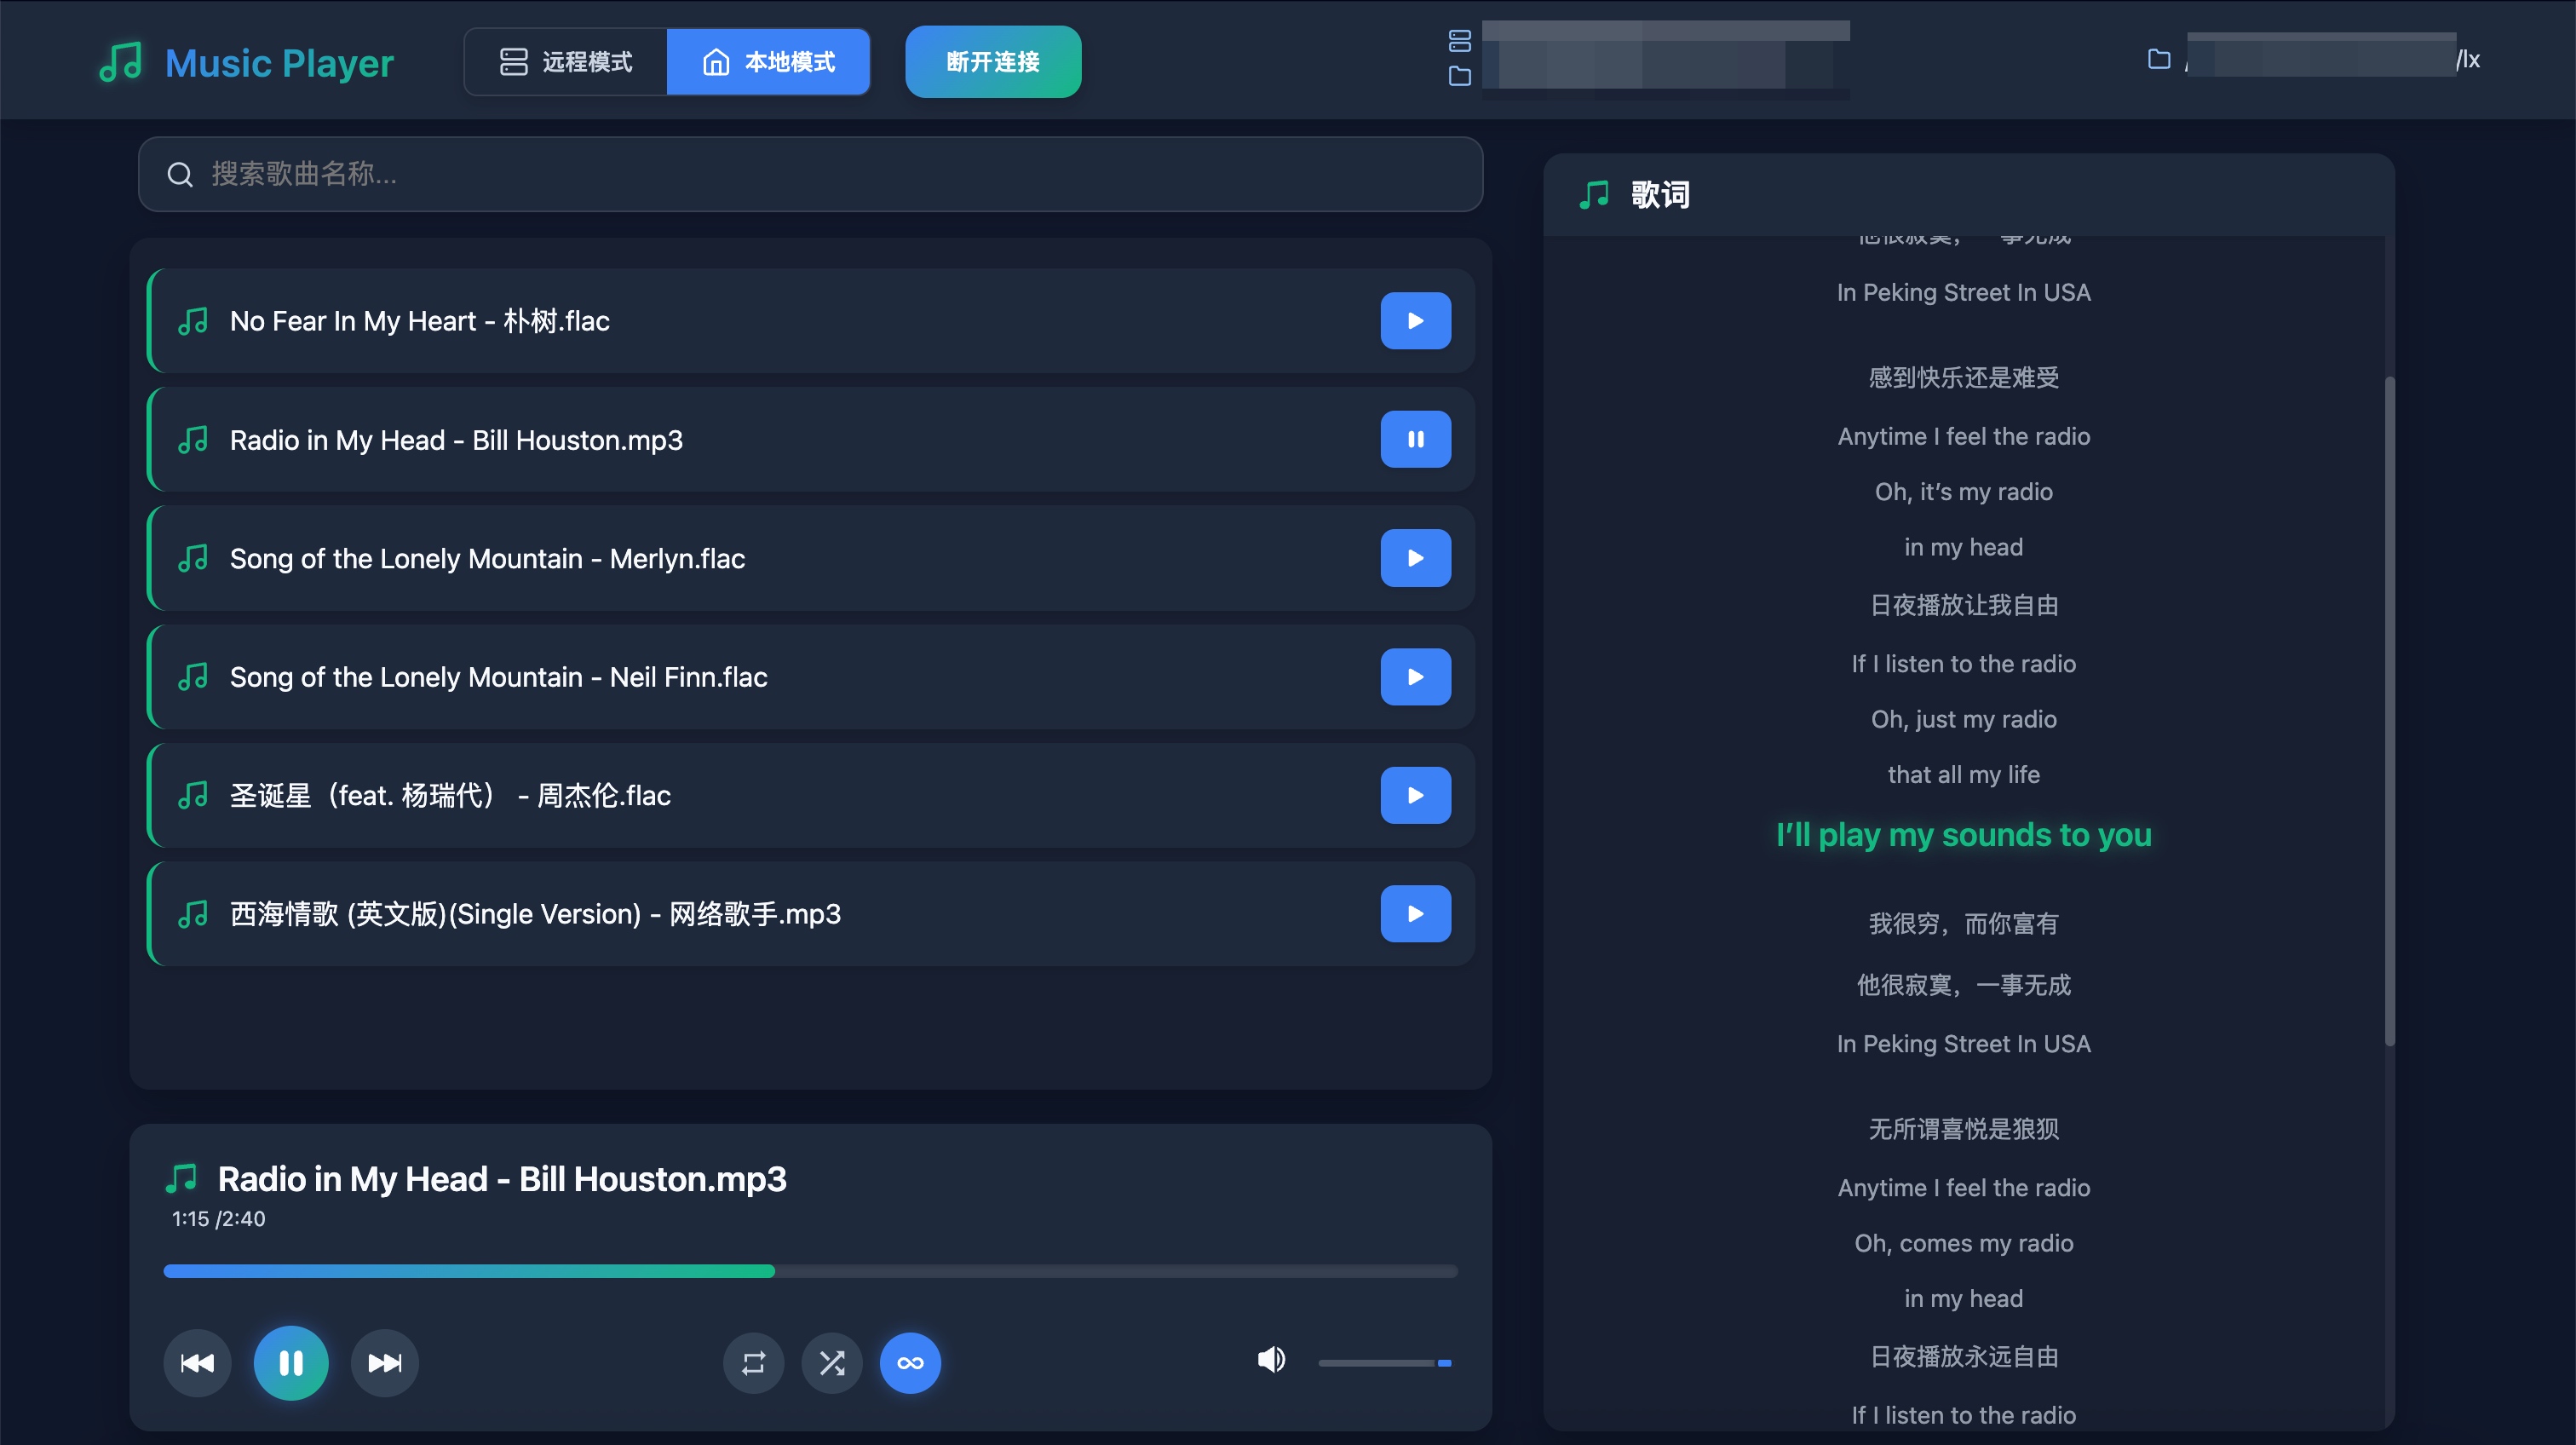The image size is (2576, 1445).
Task: Pause playback with the main round button
Action: coord(291,1363)
